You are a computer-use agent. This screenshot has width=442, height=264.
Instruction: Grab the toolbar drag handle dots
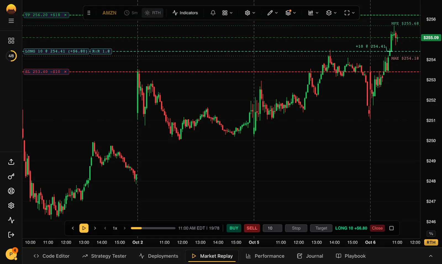point(89,13)
